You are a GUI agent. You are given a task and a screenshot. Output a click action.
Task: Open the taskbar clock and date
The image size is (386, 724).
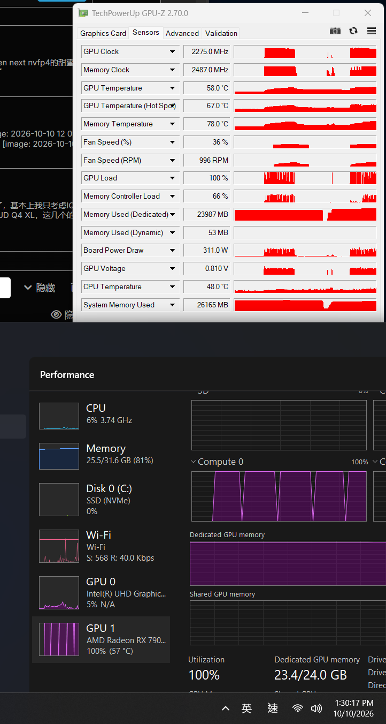pos(353,708)
